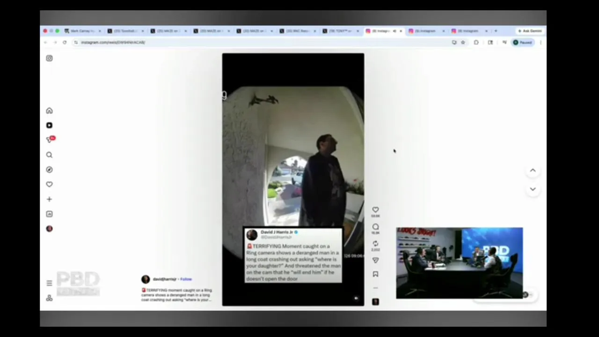The height and width of the screenshot is (337, 599).
Task: Open Also from Meta icon
Action: click(x=49, y=298)
